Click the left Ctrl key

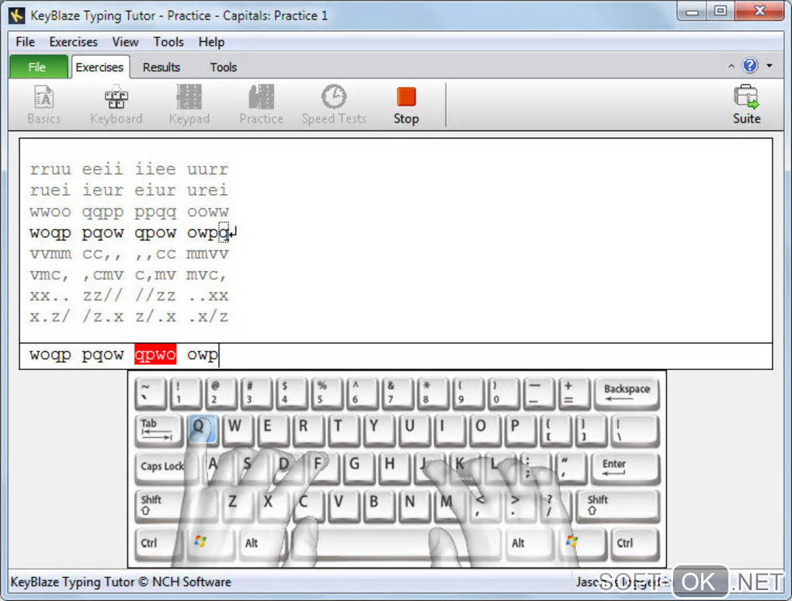158,544
